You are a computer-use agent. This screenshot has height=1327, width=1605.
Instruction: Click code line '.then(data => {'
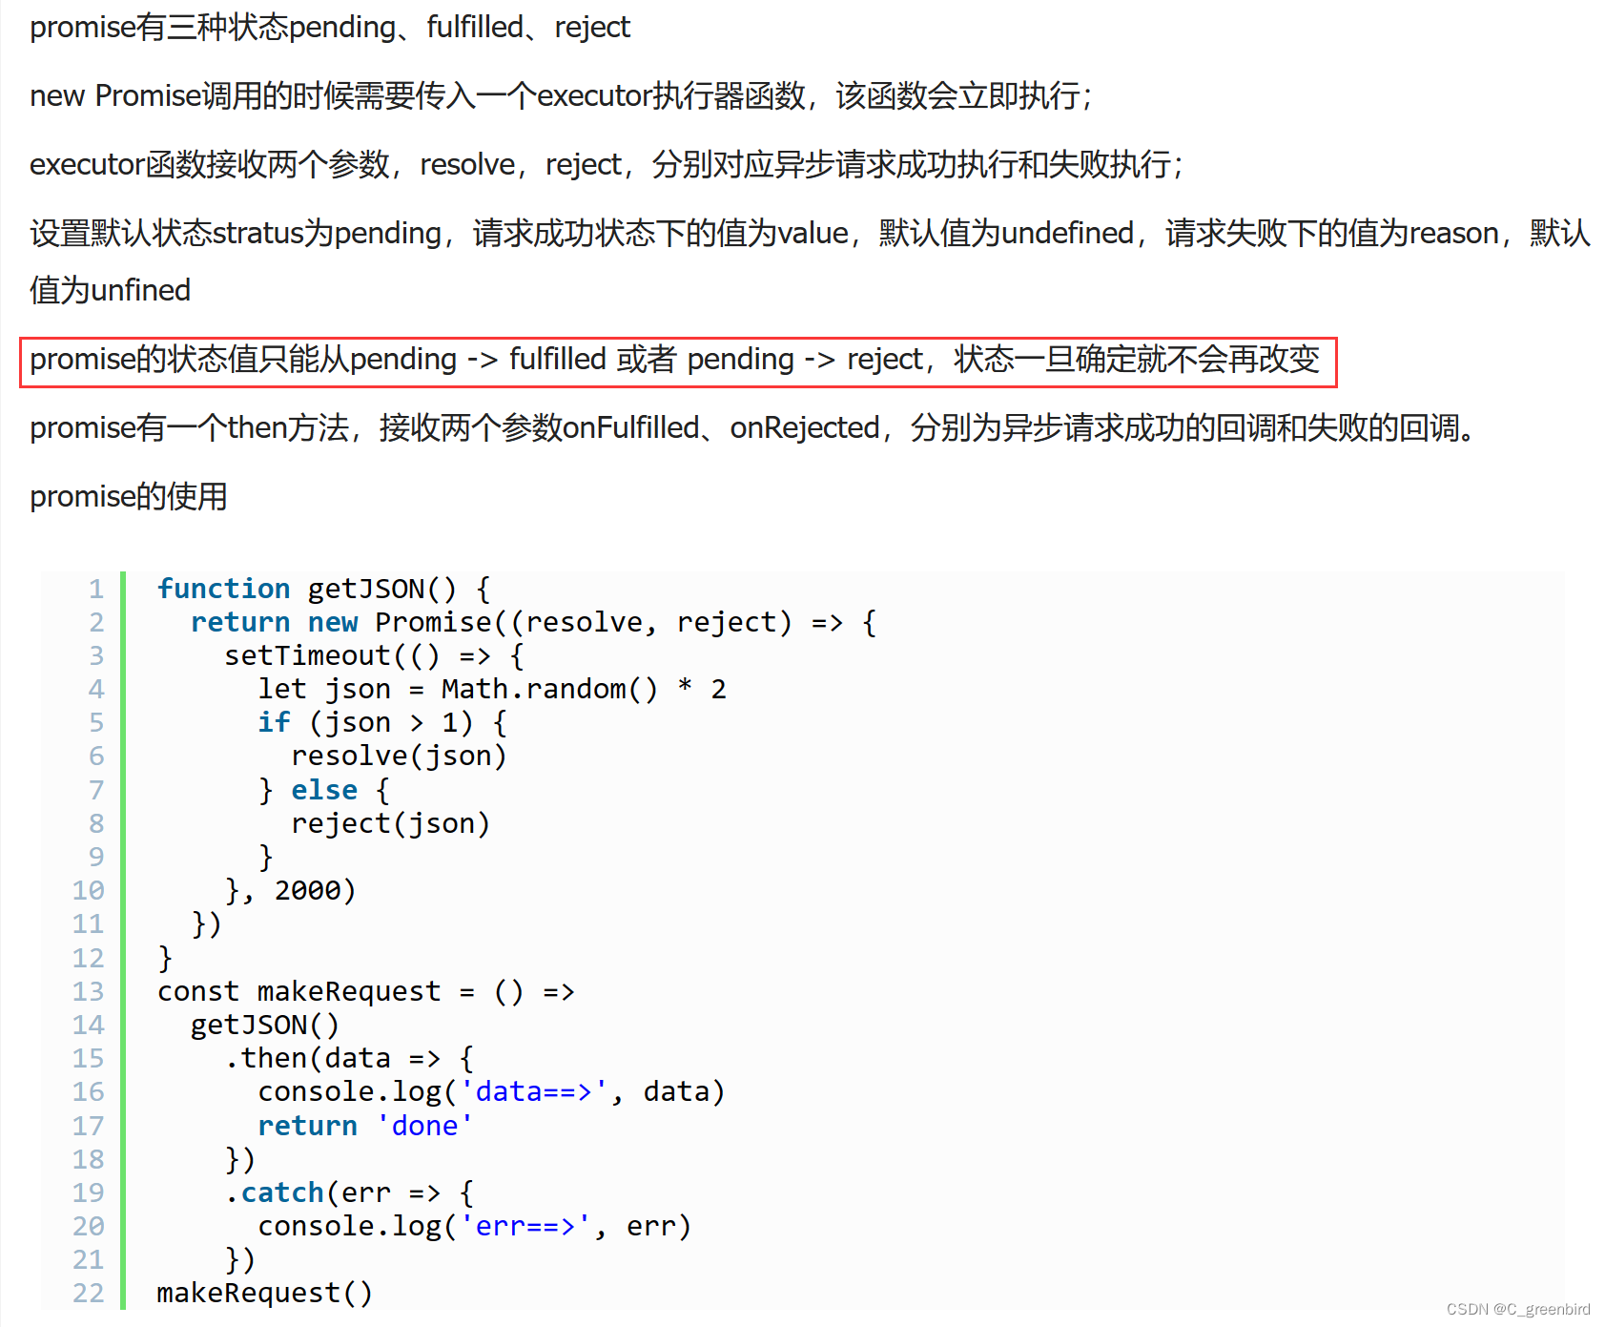click(349, 1058)
